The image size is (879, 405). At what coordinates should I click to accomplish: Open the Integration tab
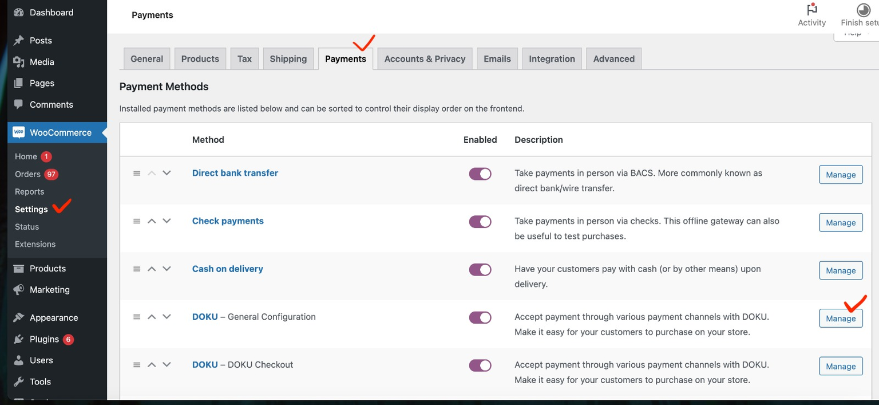point(552,58)
